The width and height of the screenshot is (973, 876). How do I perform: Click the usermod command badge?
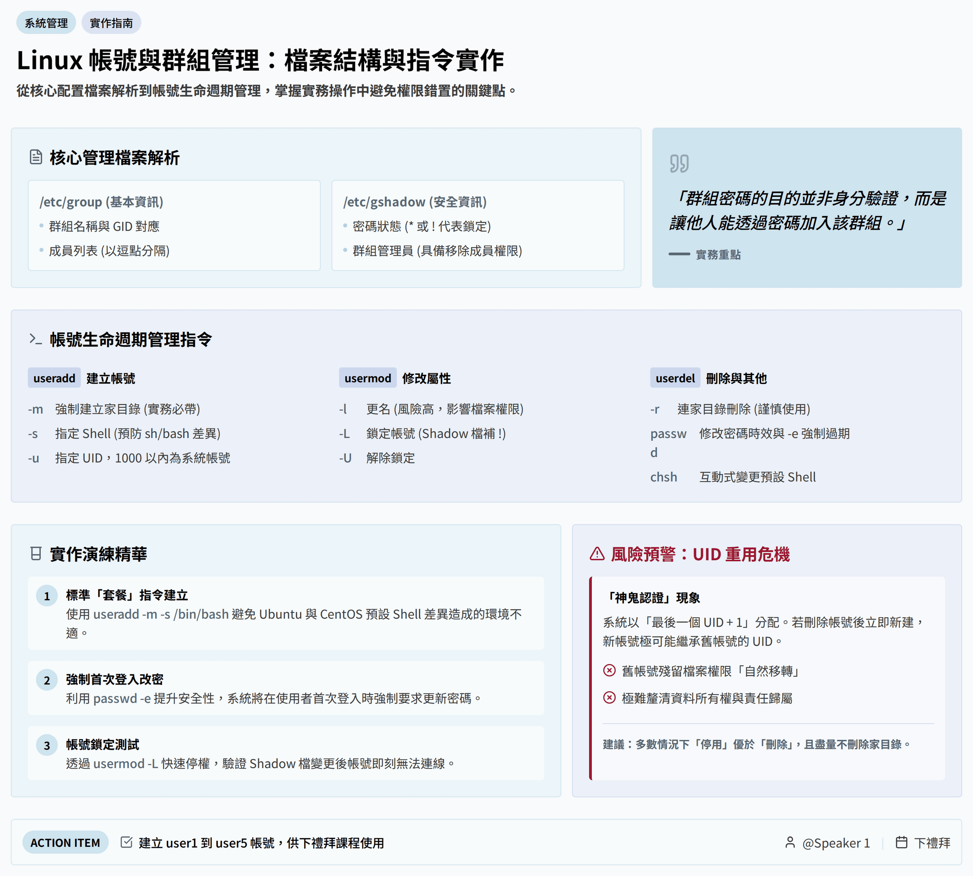click(368, 378)
